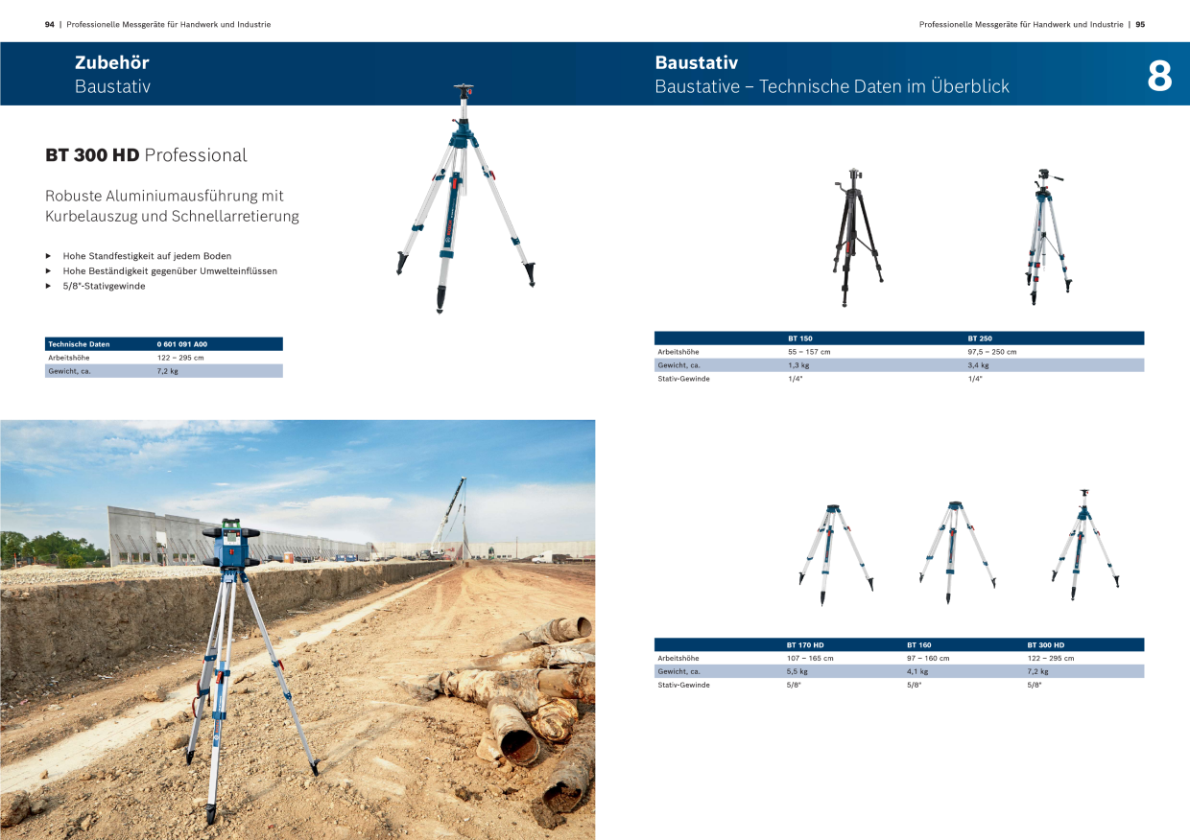Click the page number 95
This screenshot has width=1190, height=840.
[1140, 25]
